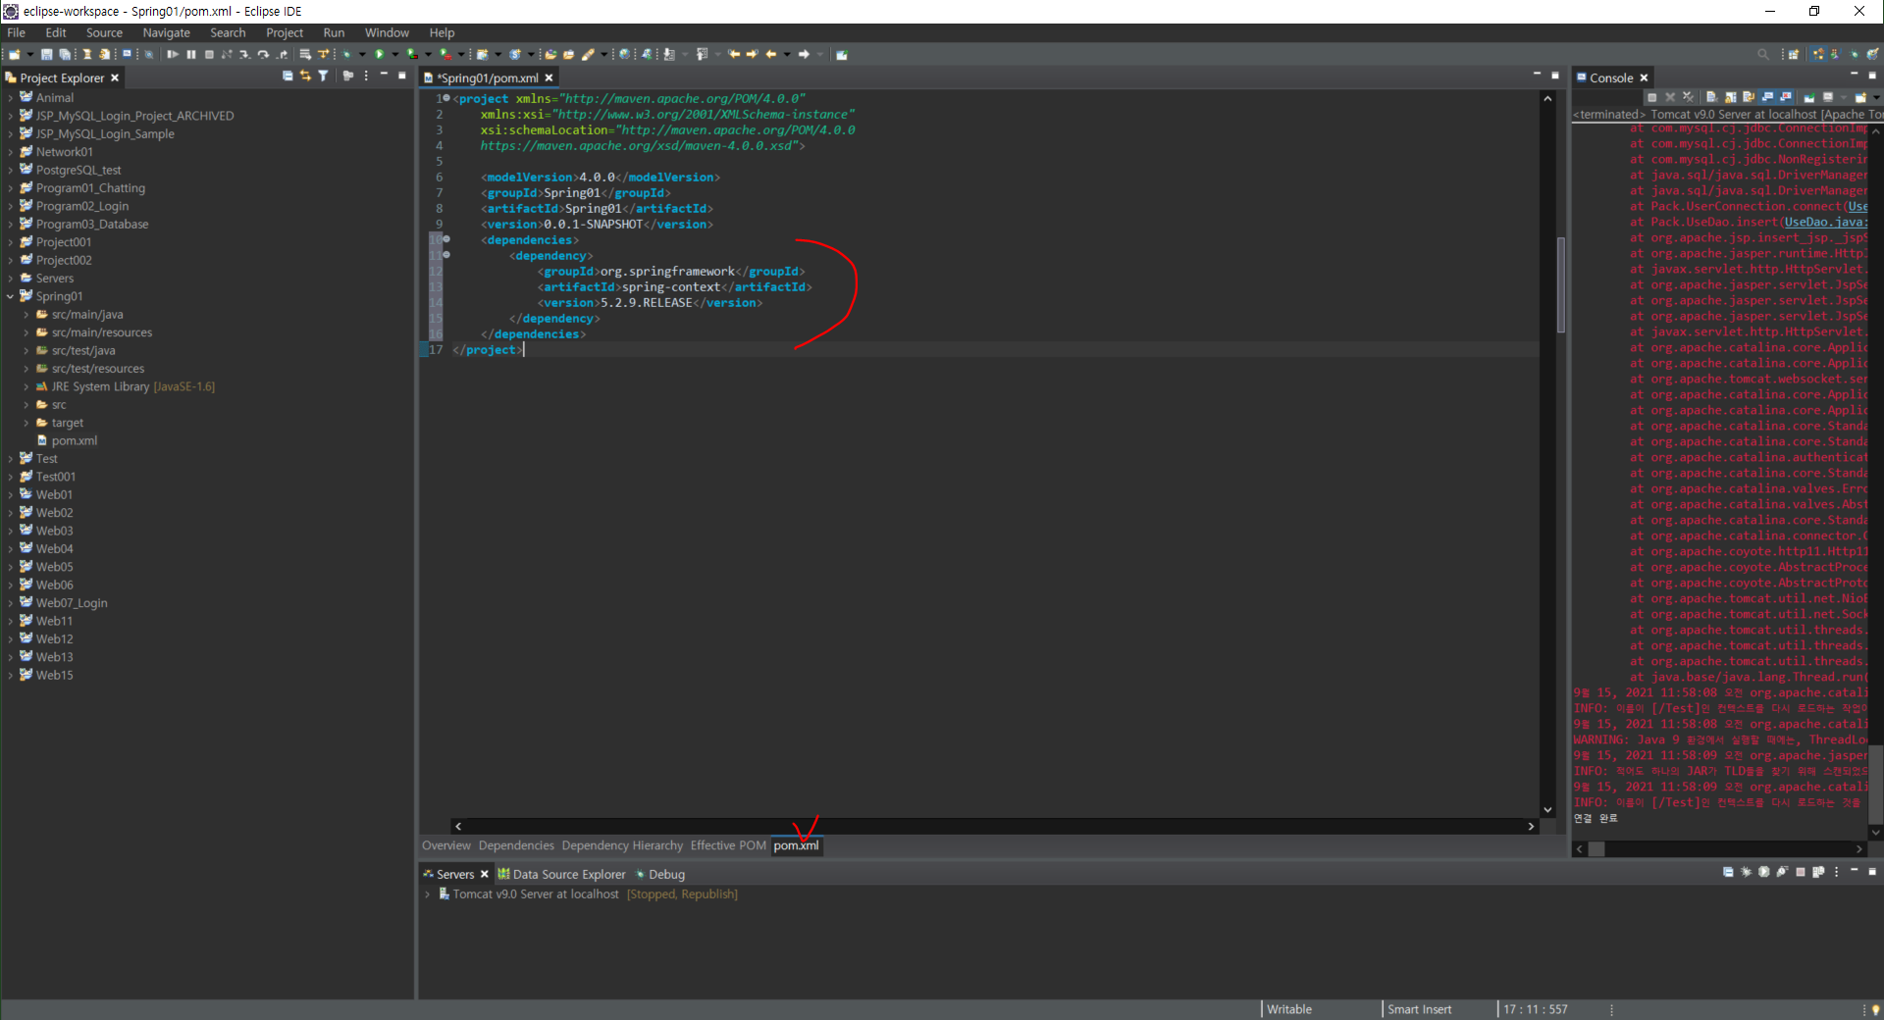The height and width of the screenshot is (1020, 1884).
Task: Click the editor vertical scrollbar thumb
Action: (x=1561, y=284)
